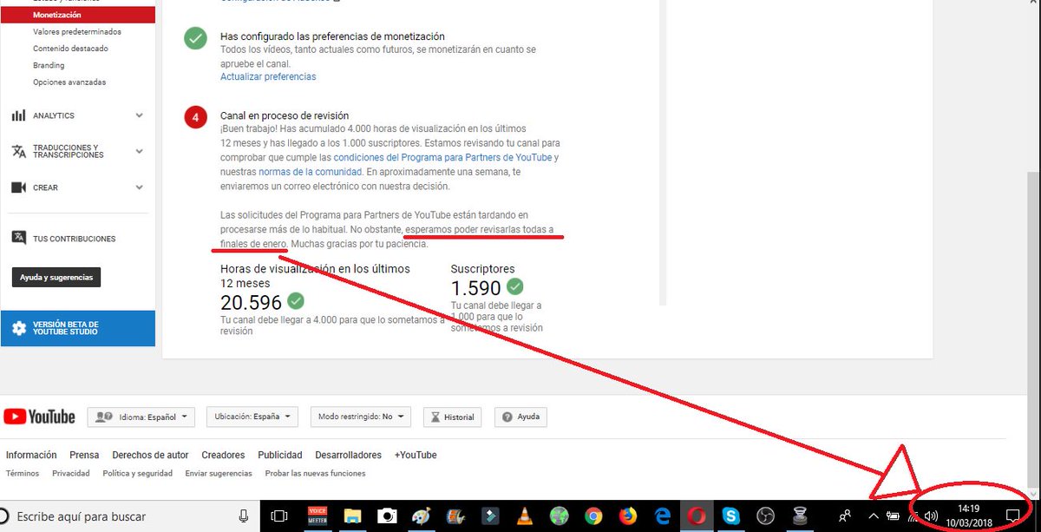Click Probar las nuevas funciones link
The width and height of the screenshot is (1041, 532).
pyautogui.click(x=315, y=473)
